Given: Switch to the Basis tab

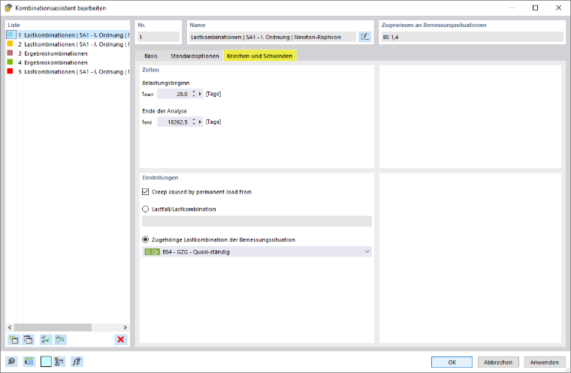Looking at the screenshot, I should [x=151, y=56].
